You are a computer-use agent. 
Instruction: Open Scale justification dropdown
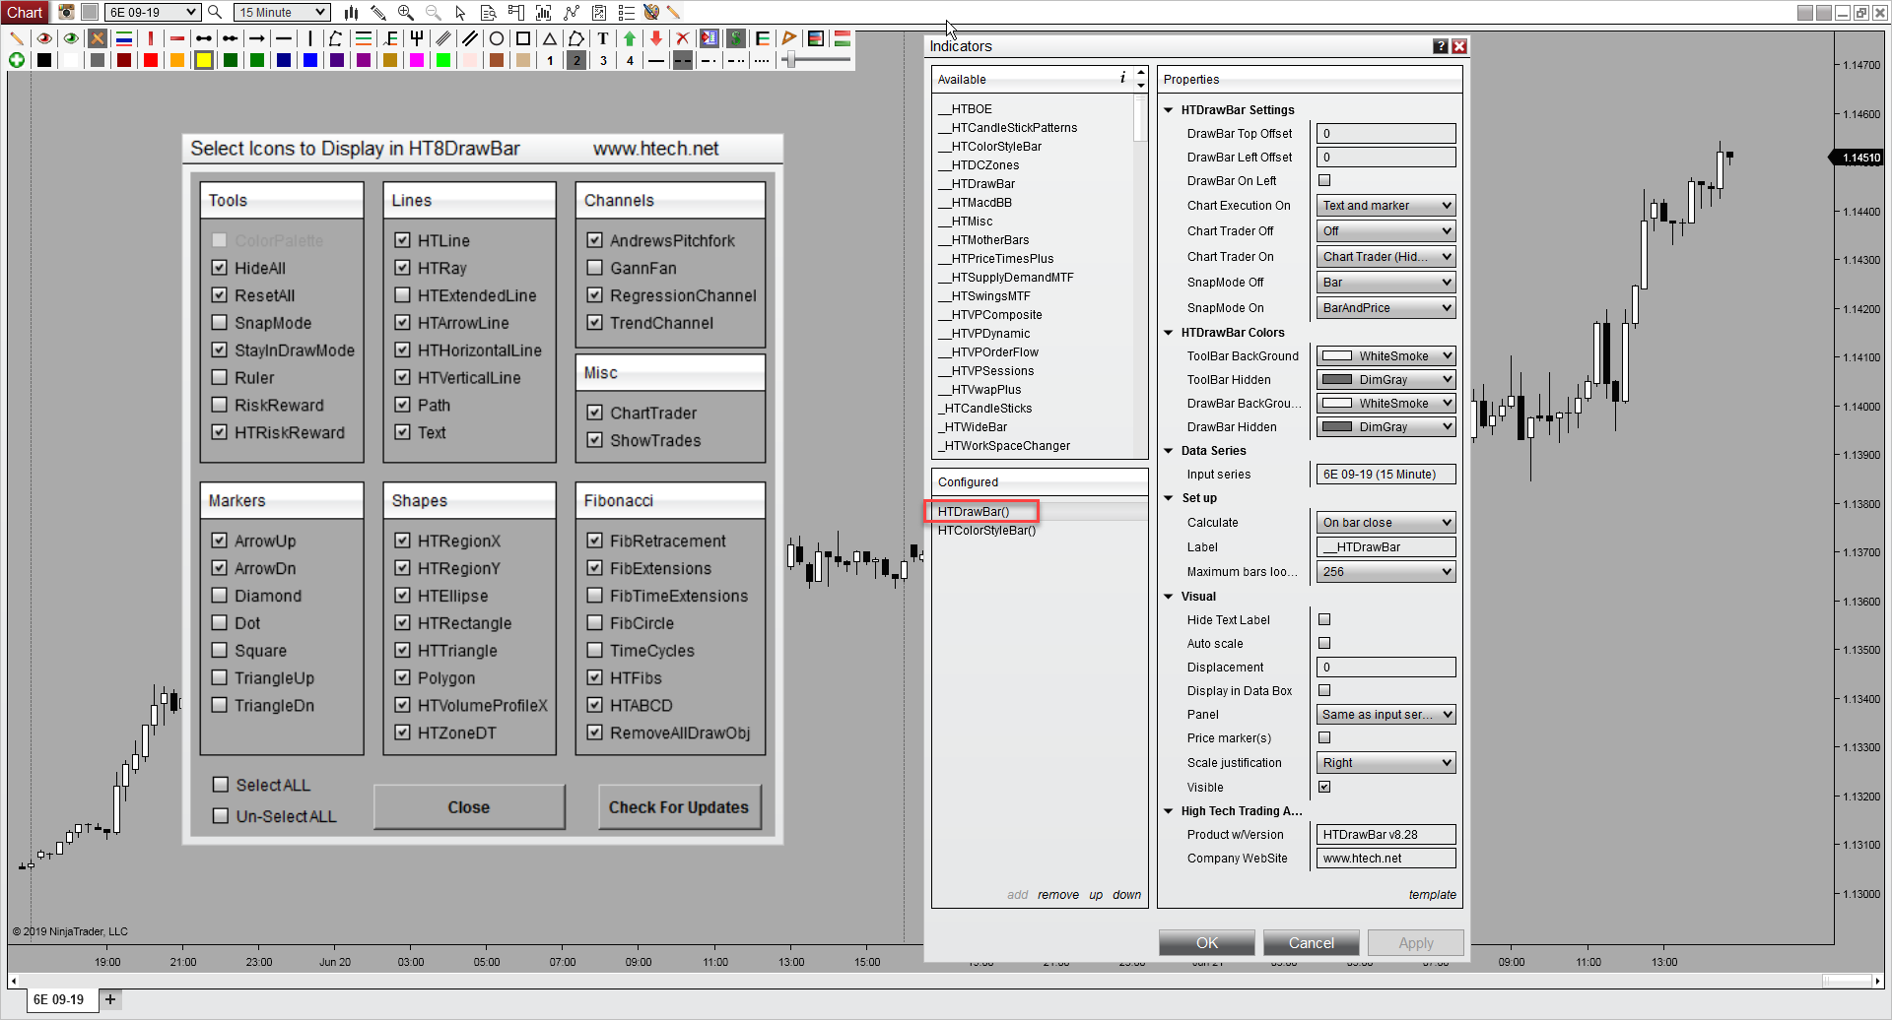pos(1385,763)
